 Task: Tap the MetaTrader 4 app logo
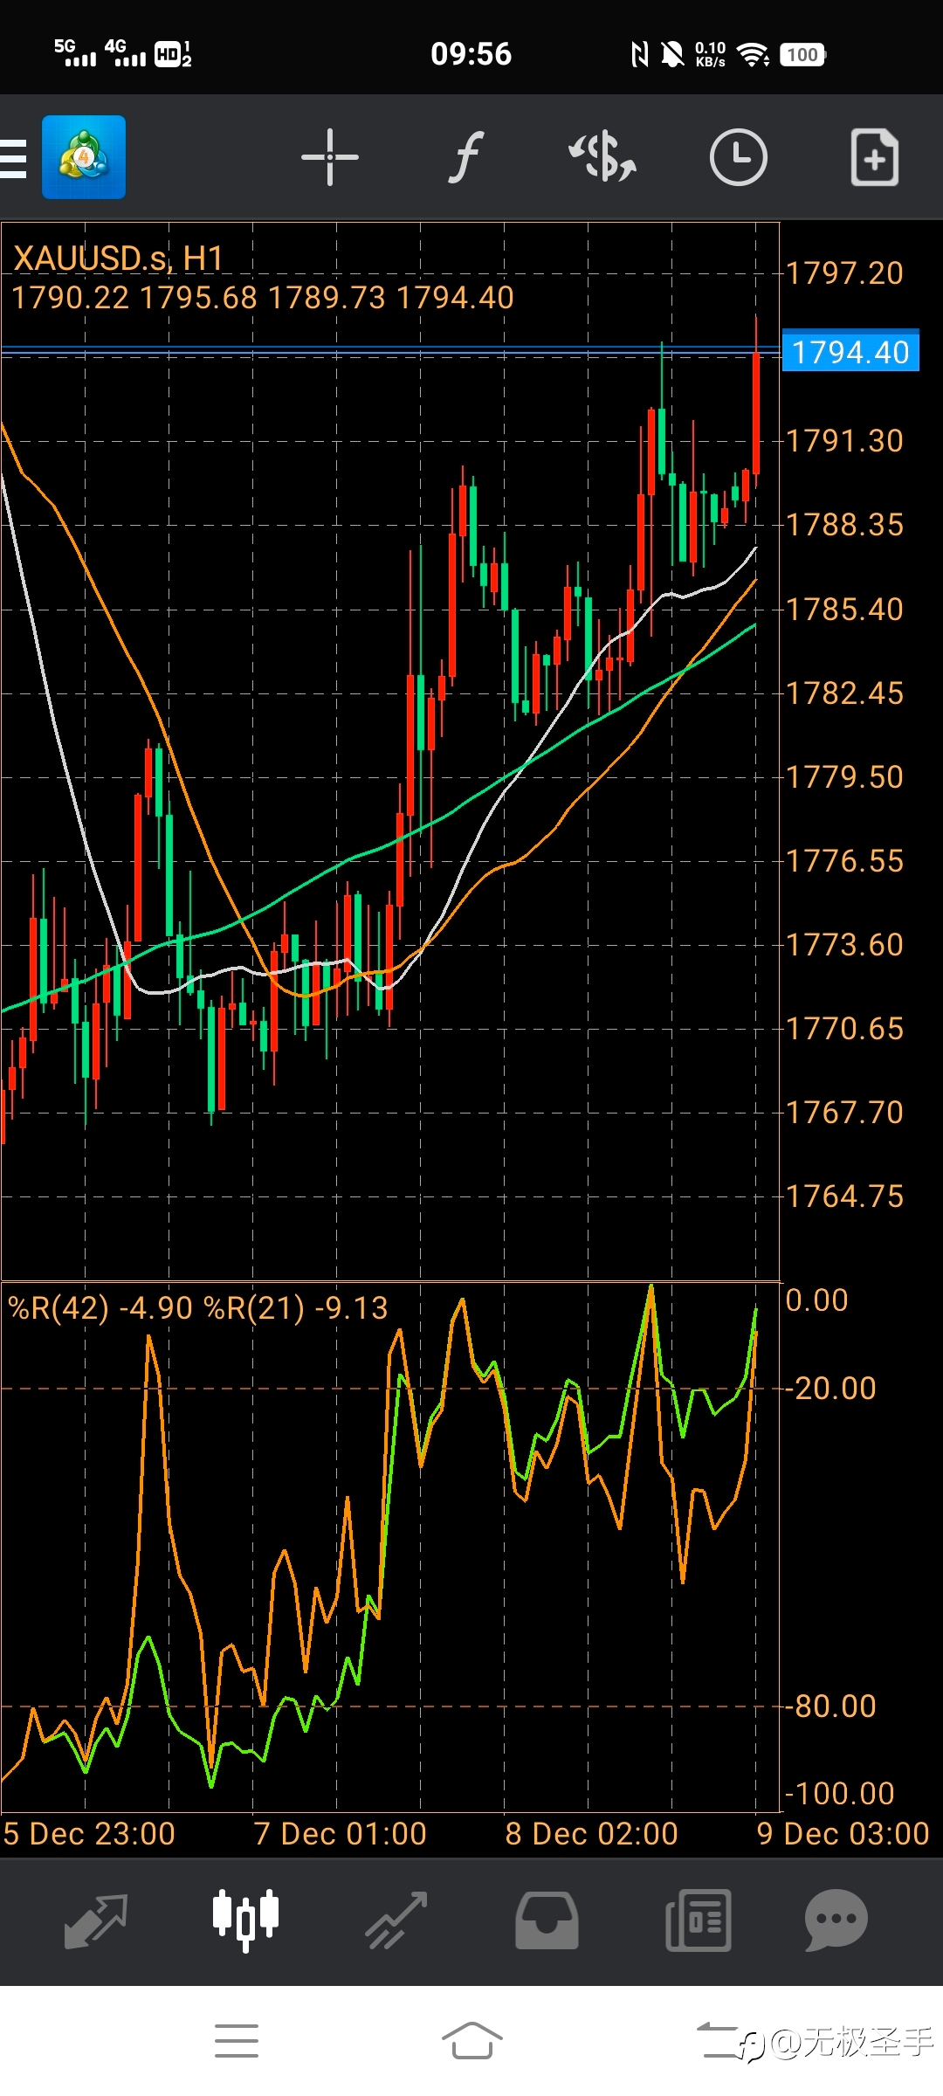click(x=84, y=157)
